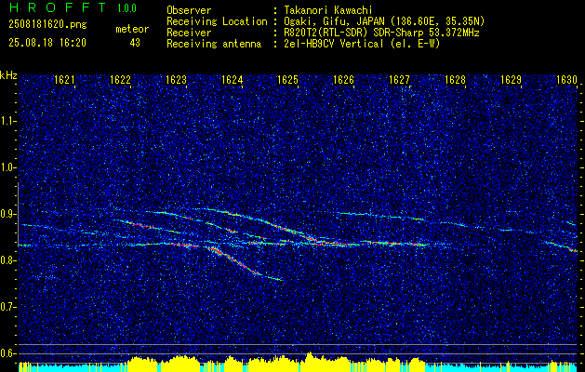Click the Receiving Location label
This screenshot has width=585, height=372.
[217, 21]
